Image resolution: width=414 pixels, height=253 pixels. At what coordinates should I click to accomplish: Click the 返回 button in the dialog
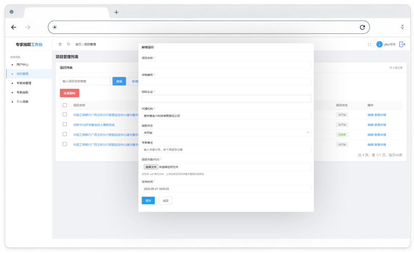(x=165, y=201)
